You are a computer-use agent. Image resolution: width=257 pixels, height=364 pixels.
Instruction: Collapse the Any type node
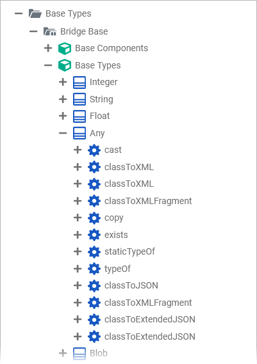pyautogui.click(x=63, y=133)
